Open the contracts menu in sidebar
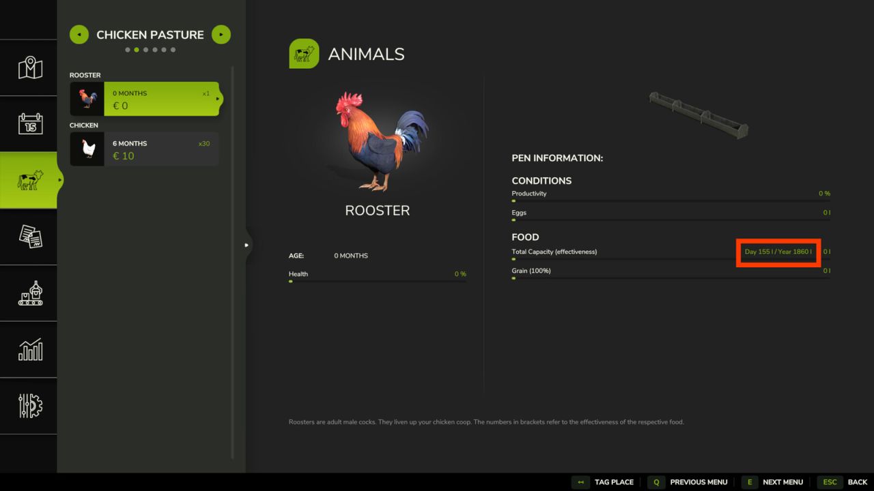Screen dimensions: 874x491 (x=29, y=237)
